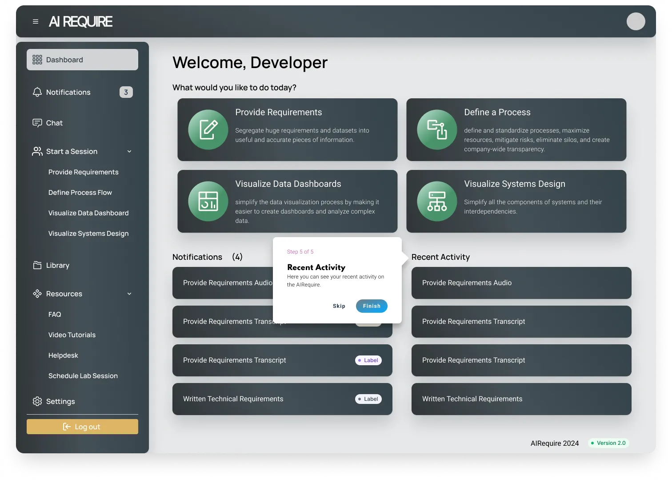Open Notifications in the sidebar
The height and width of the screenshot is (480, 672).
82,92
